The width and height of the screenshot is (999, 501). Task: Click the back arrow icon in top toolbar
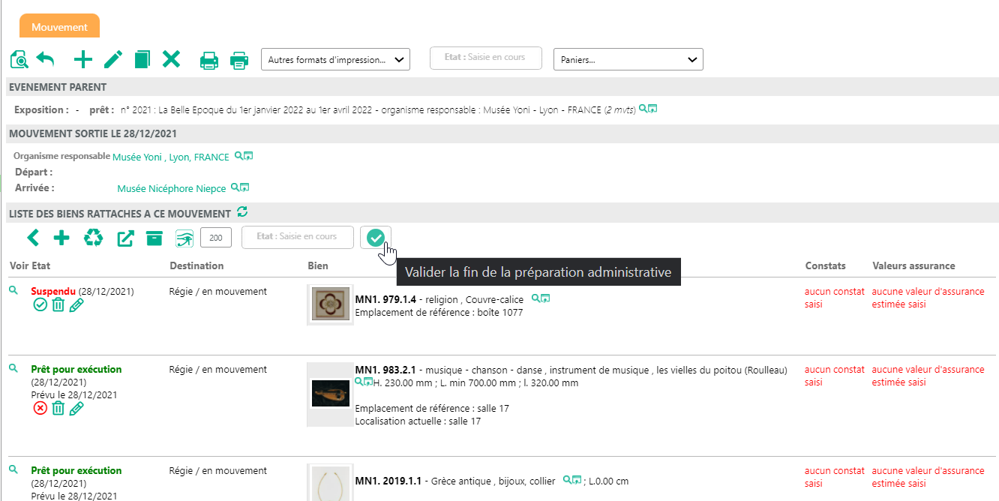(46, 59)
